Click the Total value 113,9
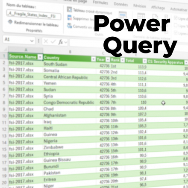 coord(142,67)
